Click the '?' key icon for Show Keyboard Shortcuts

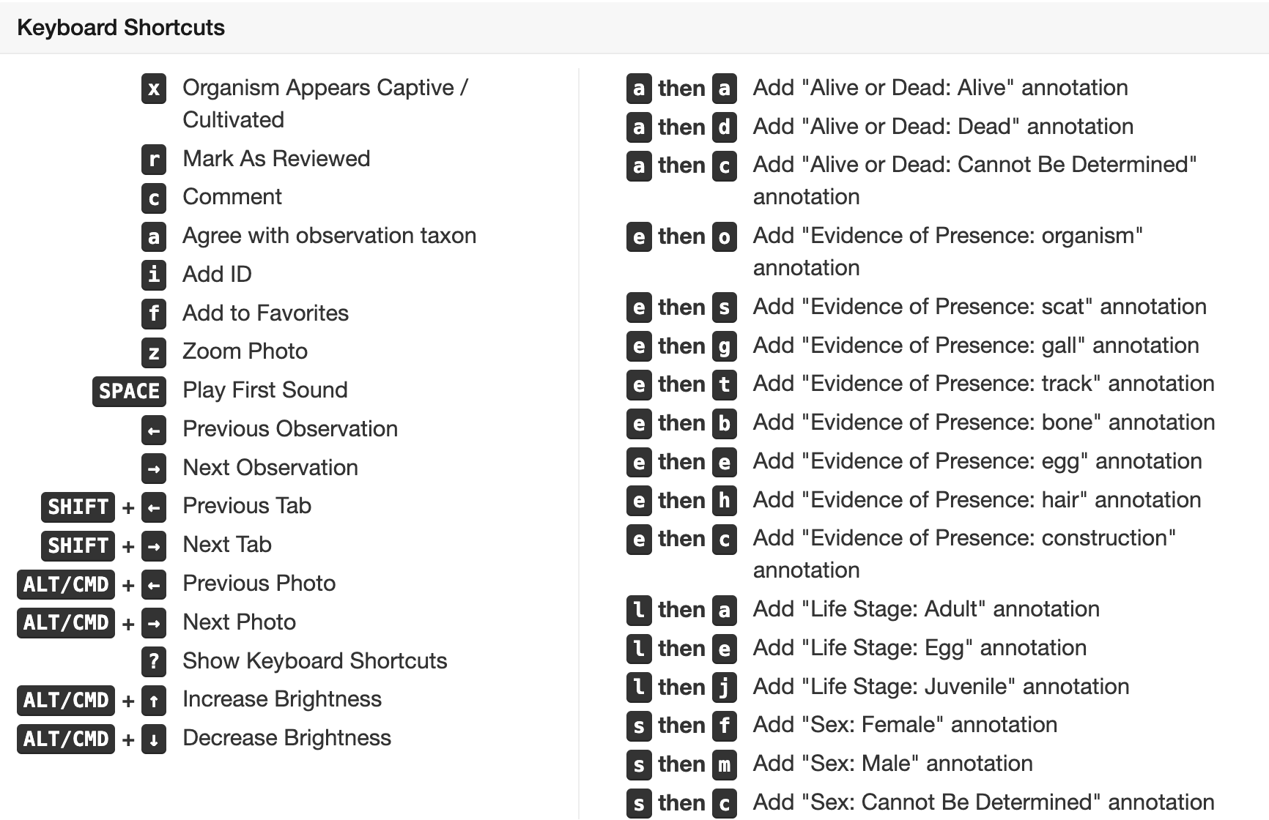pyautogui.click(x=153, y=661)
